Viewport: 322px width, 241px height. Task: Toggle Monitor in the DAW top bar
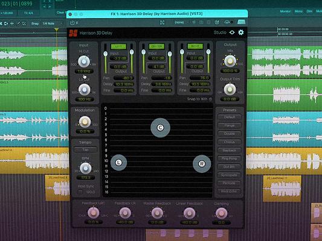tap(285, 11)
